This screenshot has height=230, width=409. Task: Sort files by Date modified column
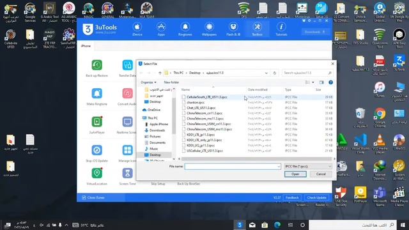coord(258,89)
